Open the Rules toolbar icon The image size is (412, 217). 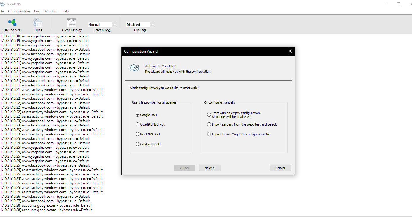(x=38, y=25)
